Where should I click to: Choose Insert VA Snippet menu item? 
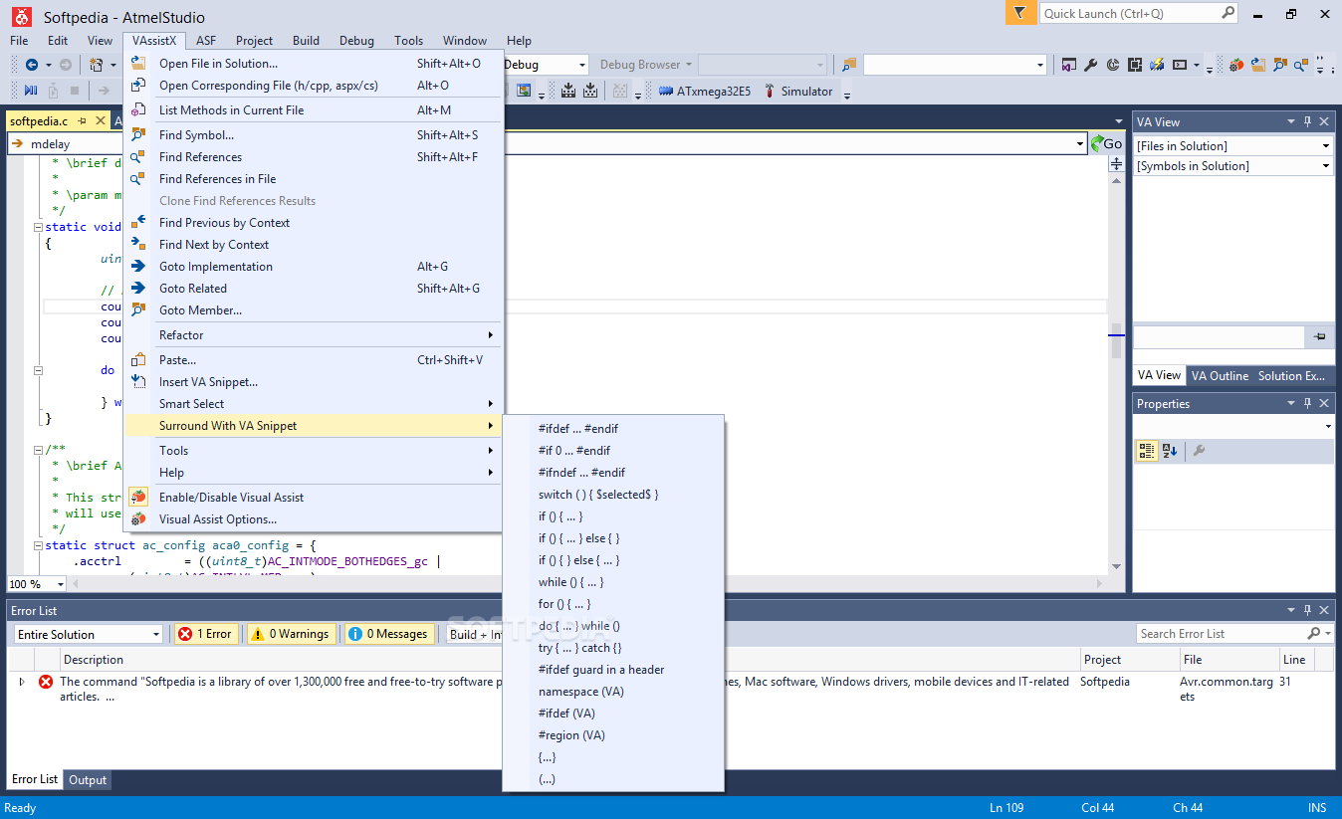tap(314, 382)
